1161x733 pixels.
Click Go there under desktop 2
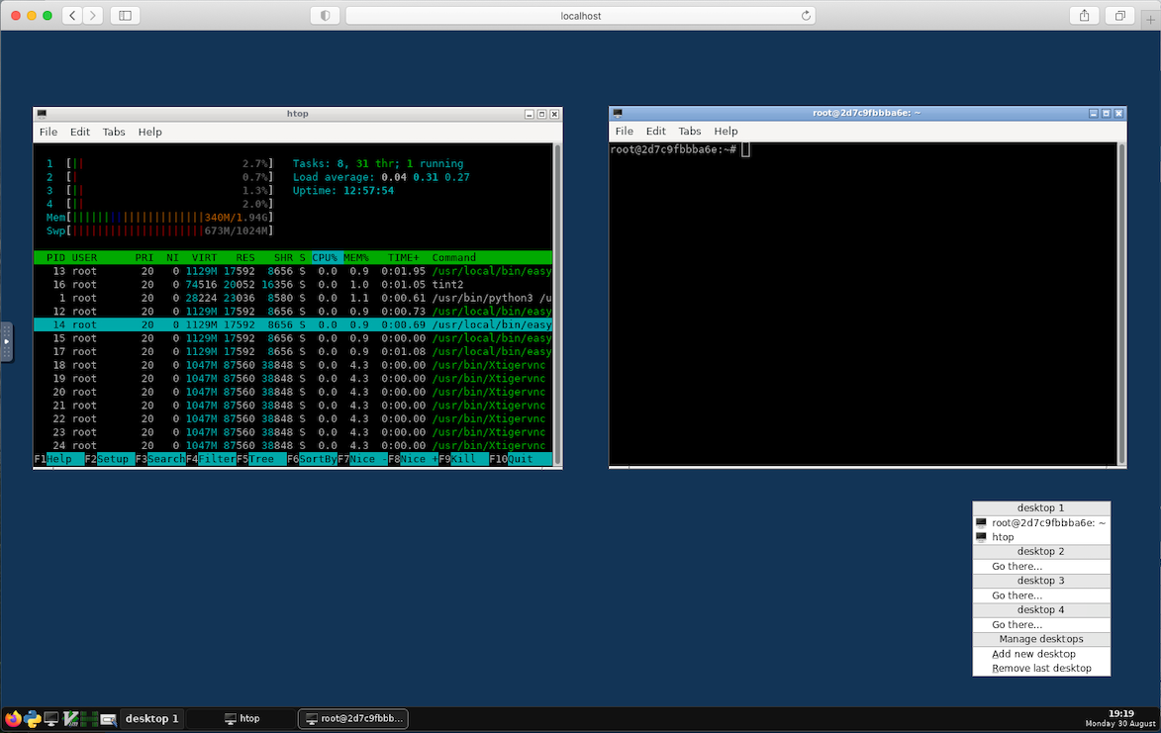pos(1041,566)
